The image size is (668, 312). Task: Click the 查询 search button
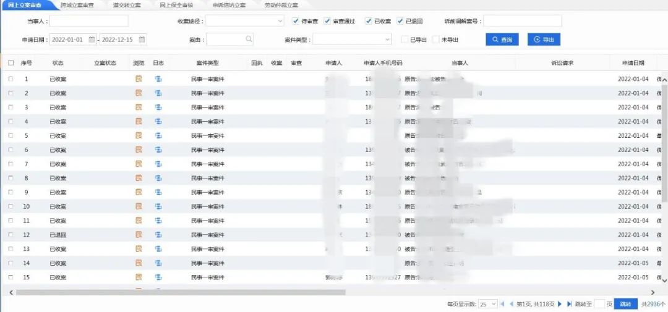(502, 40)
